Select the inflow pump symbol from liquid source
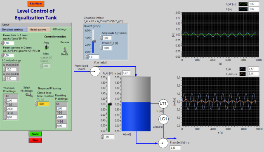The width and height of the screenshot is (264, 152). tap(95, 71)
